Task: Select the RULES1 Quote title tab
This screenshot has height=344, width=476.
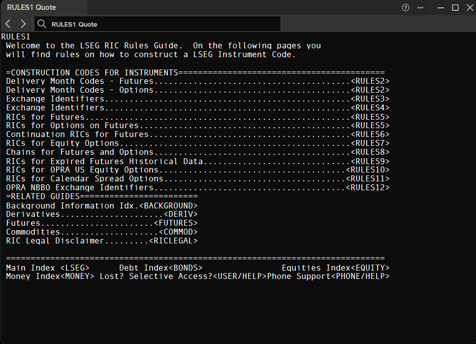Action: coord(32,7)
